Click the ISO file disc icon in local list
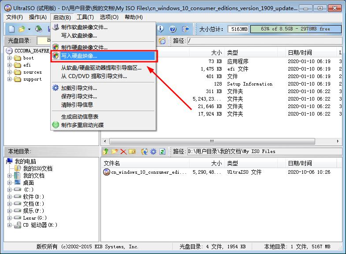 click(x=107, y=172)
